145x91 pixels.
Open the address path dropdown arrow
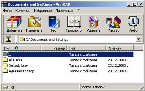click(x=139, y=39)
